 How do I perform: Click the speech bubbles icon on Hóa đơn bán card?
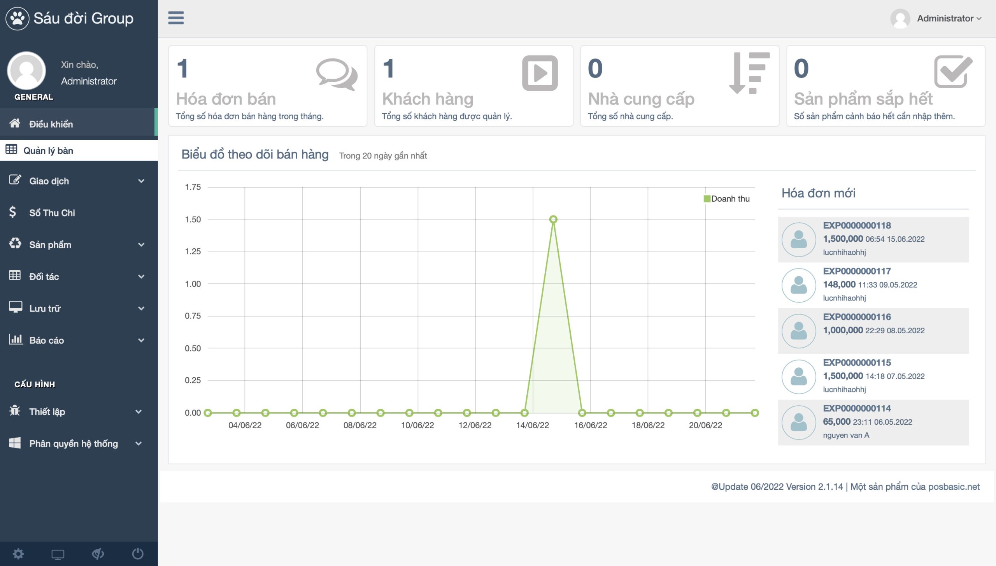tap(337, 74)
